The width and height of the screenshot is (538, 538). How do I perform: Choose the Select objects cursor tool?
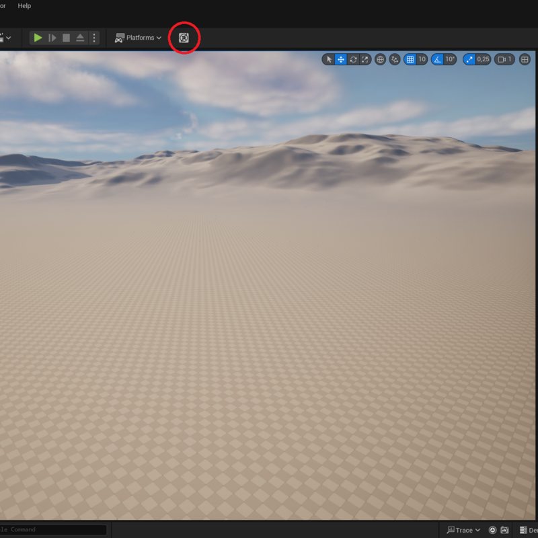pyautogui.click(x=329, y=59)
